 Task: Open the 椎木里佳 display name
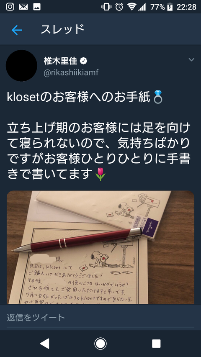[61, 61]
